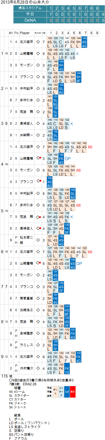The image size is (105, 440).
Task: Click 中日's total runs cell showing 9
Action: 103,14
